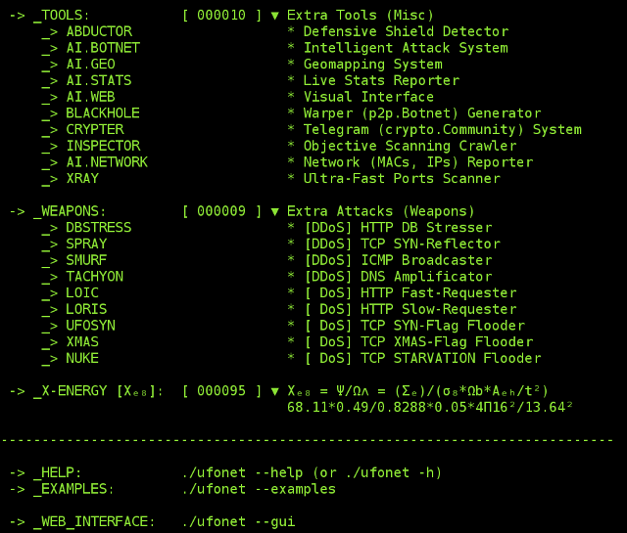627x533 pixels.
Task: Click the 000095 X-ENERGY counter
Action: coord(221,391)
